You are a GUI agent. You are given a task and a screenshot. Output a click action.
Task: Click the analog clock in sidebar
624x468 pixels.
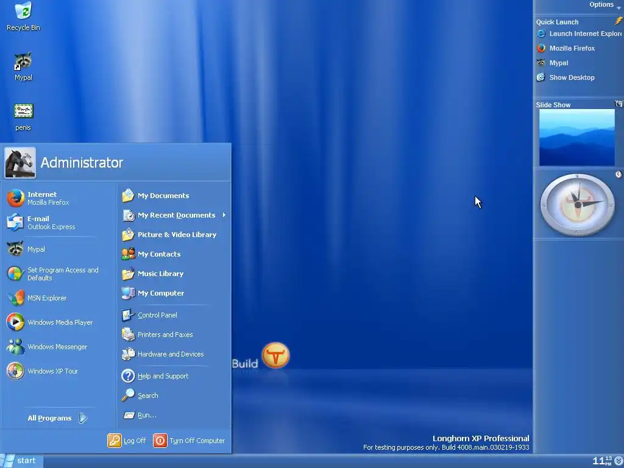click(577, 205)
